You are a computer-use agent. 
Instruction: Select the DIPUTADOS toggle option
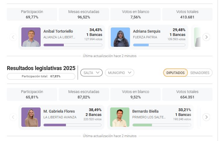[x=175, y=73]
